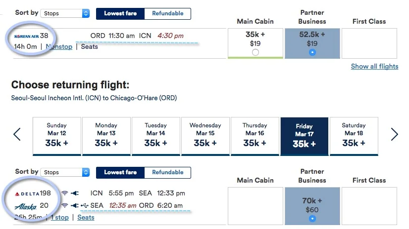Select 70k Partner Business return fare radio
409x229 pixels.
click(x=312, y=219)
